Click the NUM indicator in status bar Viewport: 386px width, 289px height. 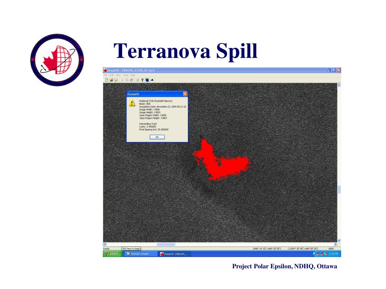[331, 249]
